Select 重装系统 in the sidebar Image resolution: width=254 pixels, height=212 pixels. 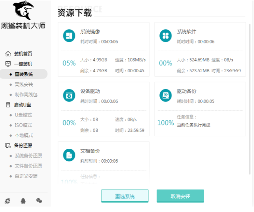24,74
